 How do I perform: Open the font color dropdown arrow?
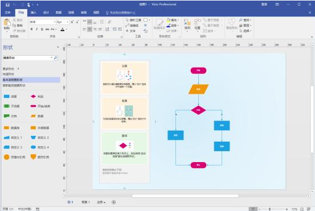coord(67,30)
